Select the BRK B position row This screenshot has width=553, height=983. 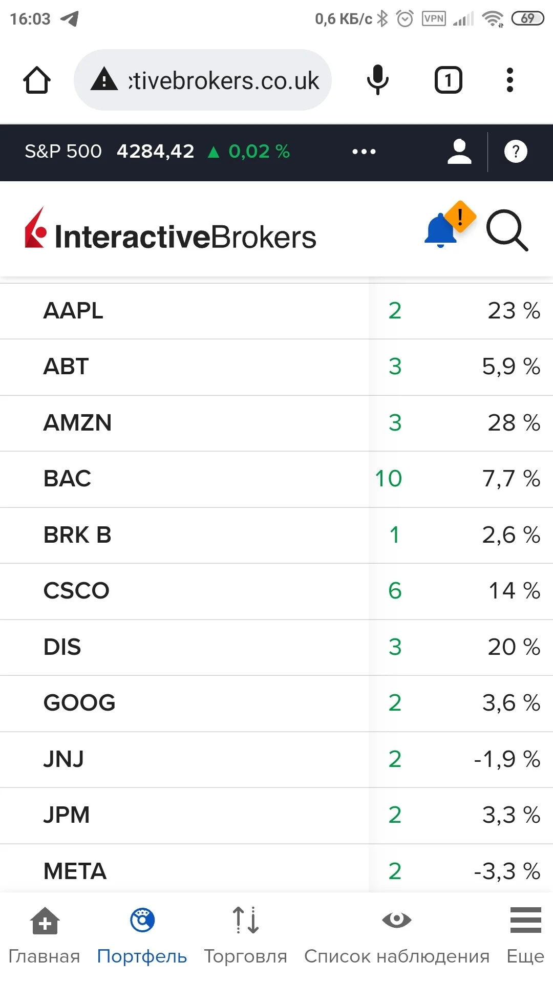click(276, 535)
